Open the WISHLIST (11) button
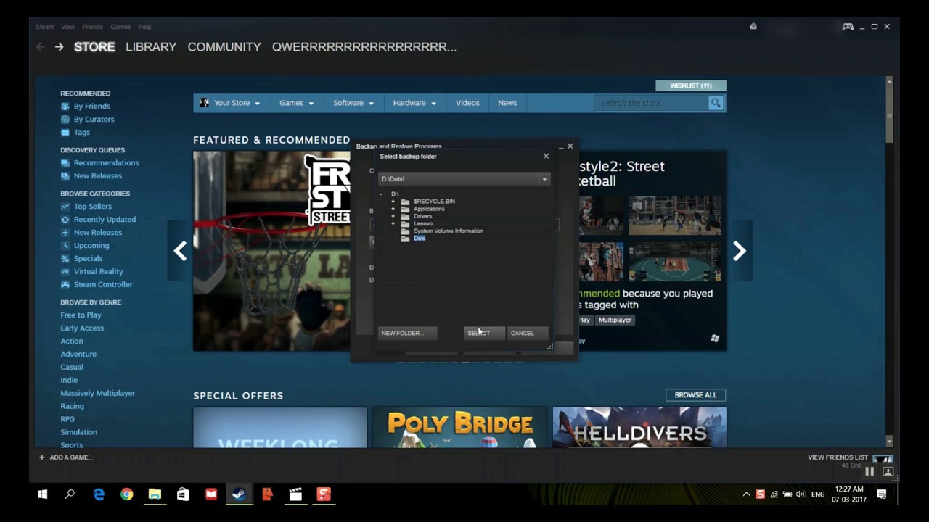The width and height of the screenshot is (929, 522). click(690, 86)
